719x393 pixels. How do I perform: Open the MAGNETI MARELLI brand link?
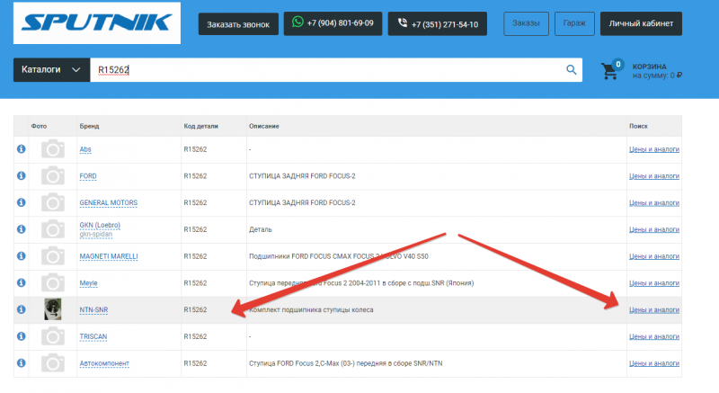point(109,256)
